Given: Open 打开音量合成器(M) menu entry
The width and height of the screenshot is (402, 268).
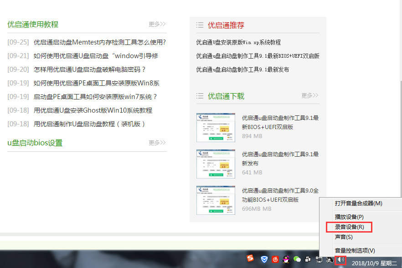Looking at the screenshot, I should (358, 203).
